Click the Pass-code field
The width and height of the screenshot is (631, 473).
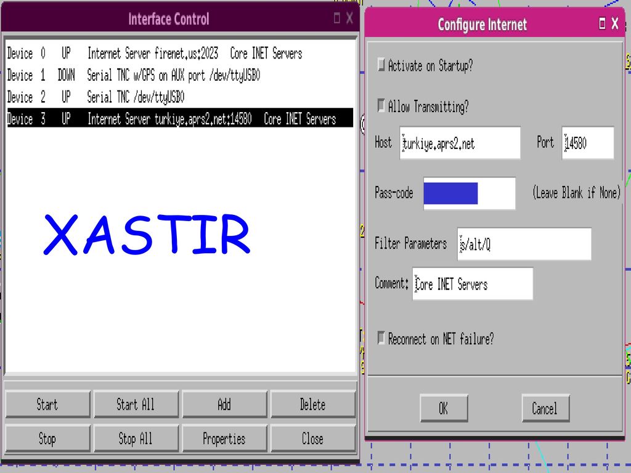tap(469, 193)
